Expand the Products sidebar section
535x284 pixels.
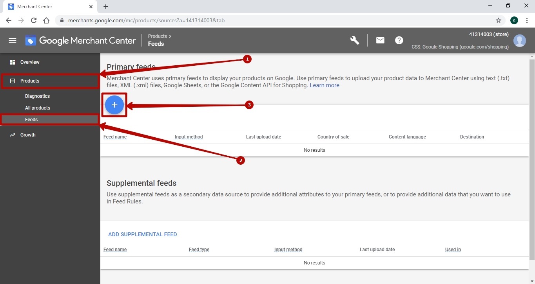[x=30, y=81]
